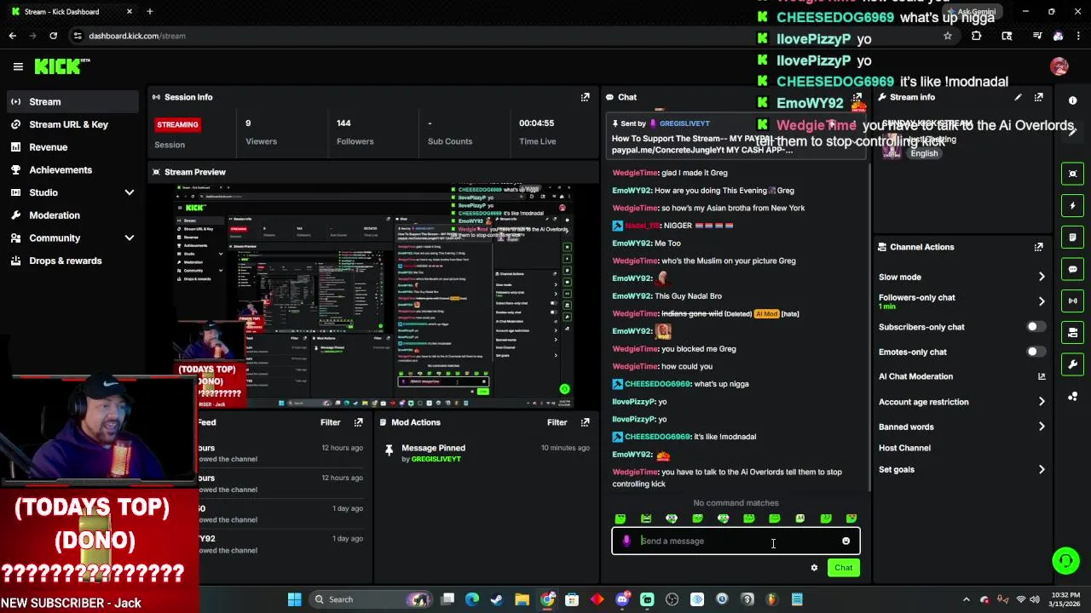Click the green headset support bubble
The image size is (1091, 613).
[x=1065, y=559]
